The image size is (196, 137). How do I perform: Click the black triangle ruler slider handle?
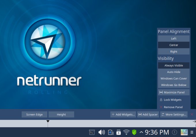pyautogui.click(x=48, y=121)
